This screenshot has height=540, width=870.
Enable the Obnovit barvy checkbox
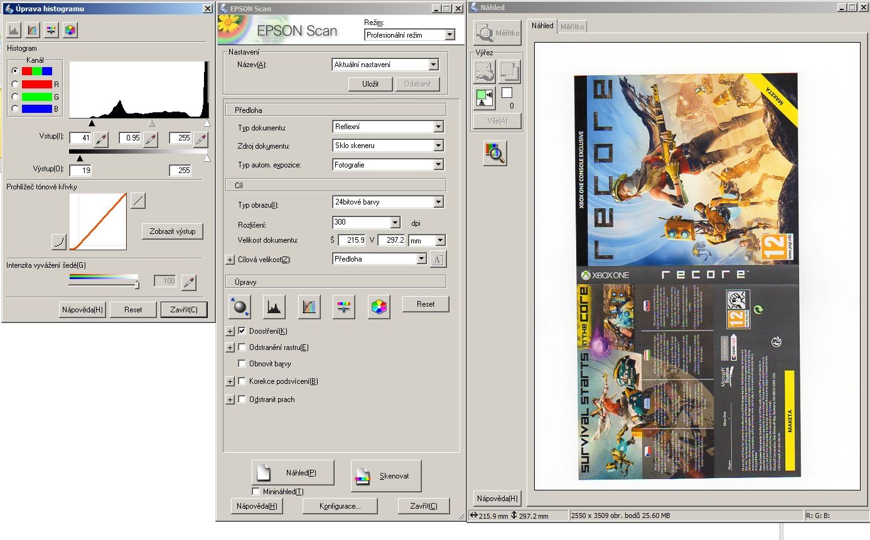point(242,363)
